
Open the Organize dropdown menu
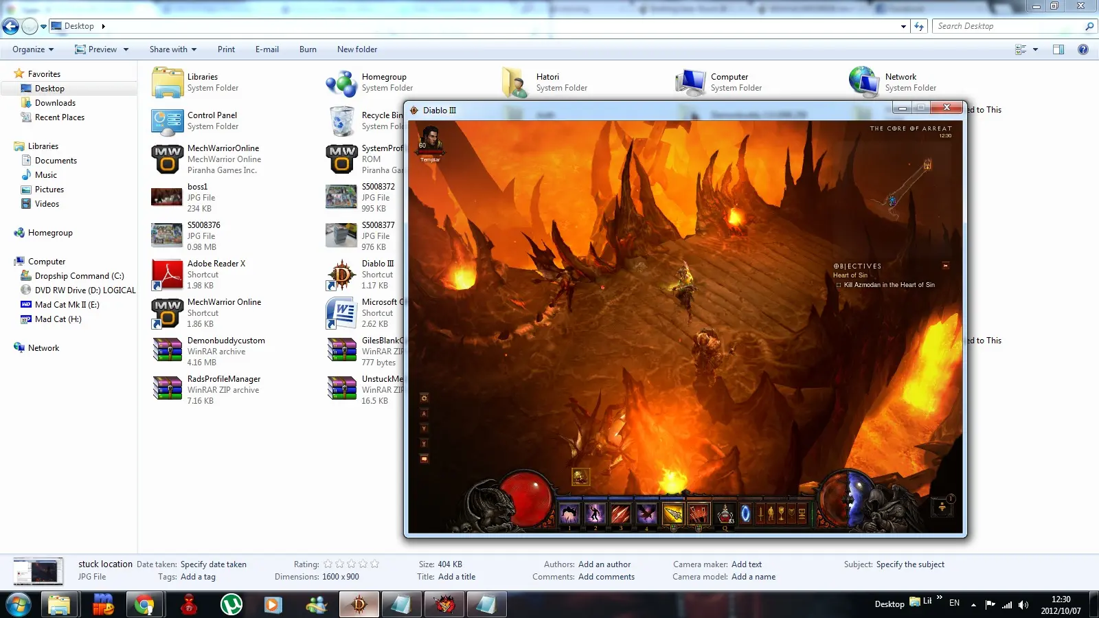32,49
